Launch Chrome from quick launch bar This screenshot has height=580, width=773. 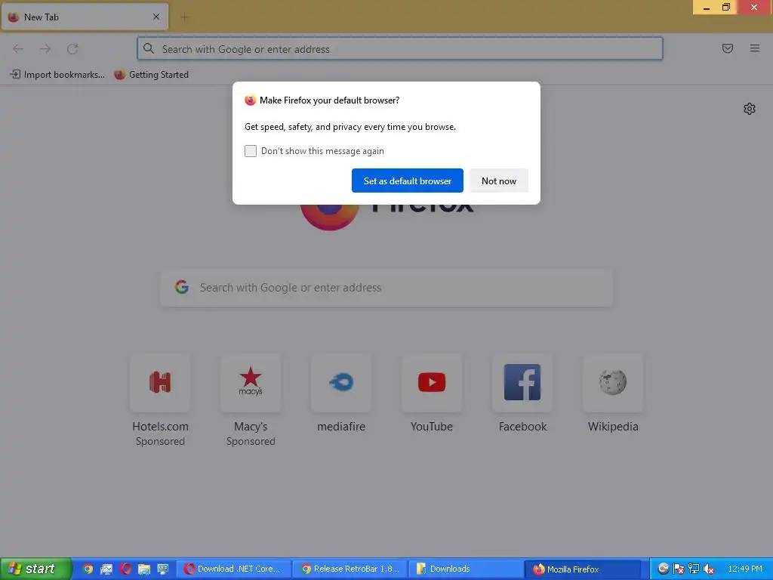88,569
